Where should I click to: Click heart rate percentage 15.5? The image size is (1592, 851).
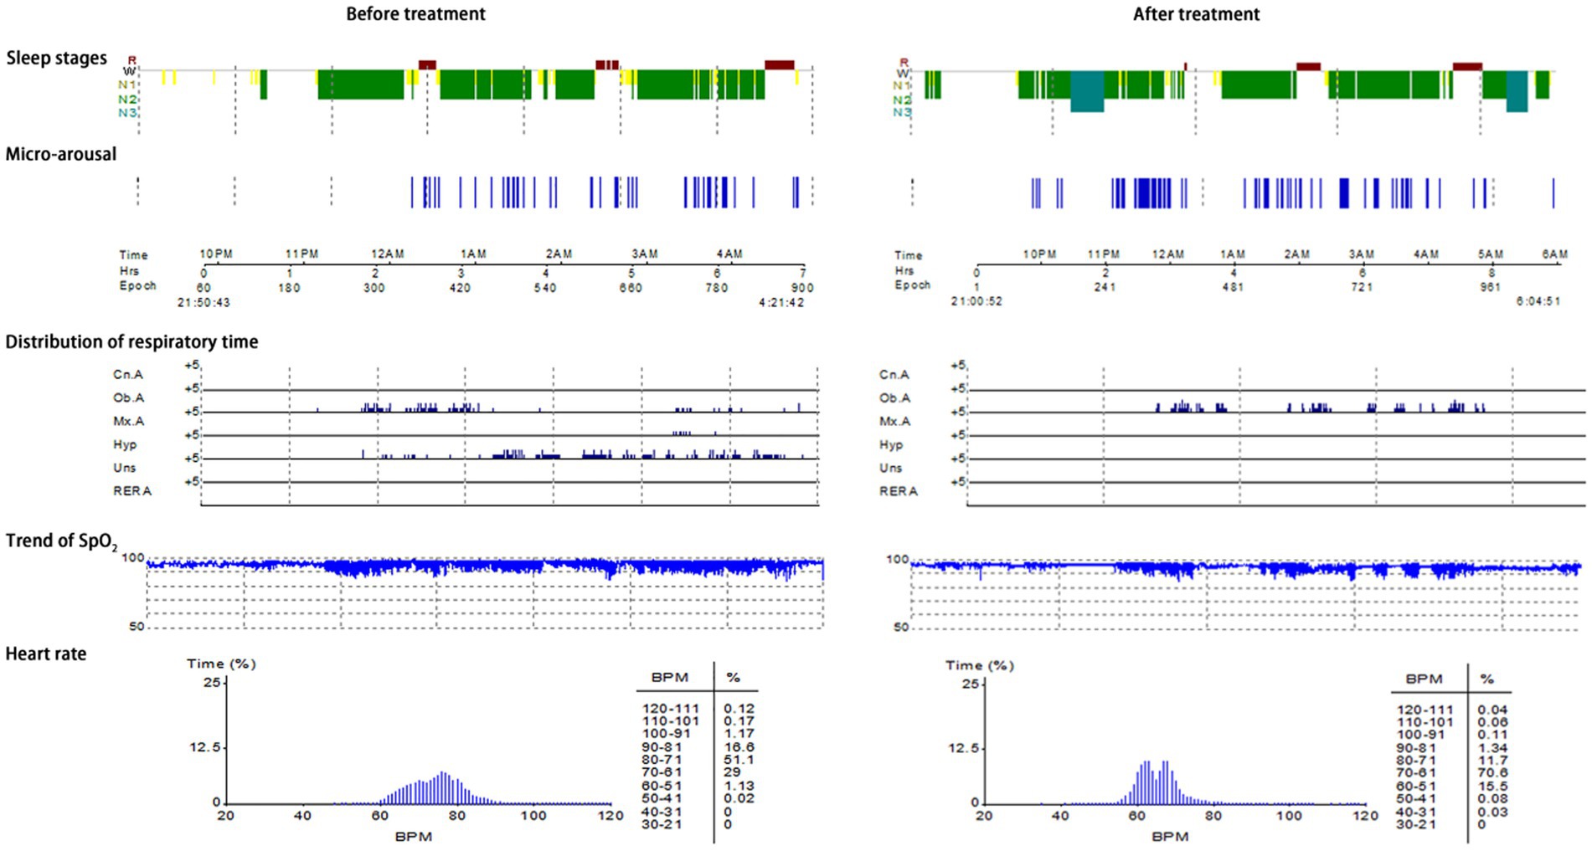pyautogui.click(x=1492, y=787)
